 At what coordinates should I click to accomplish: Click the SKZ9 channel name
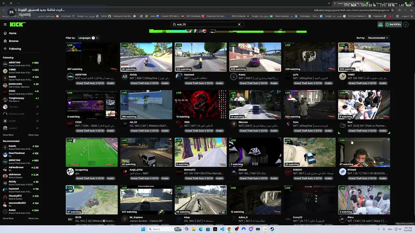point(78,217)
